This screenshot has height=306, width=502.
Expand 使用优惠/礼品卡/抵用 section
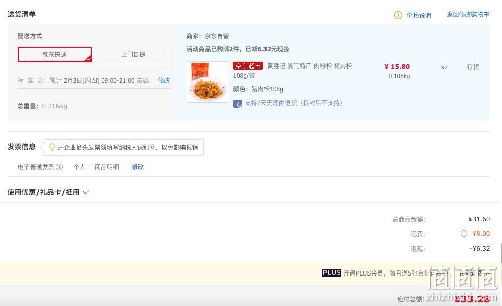[48, 192]
